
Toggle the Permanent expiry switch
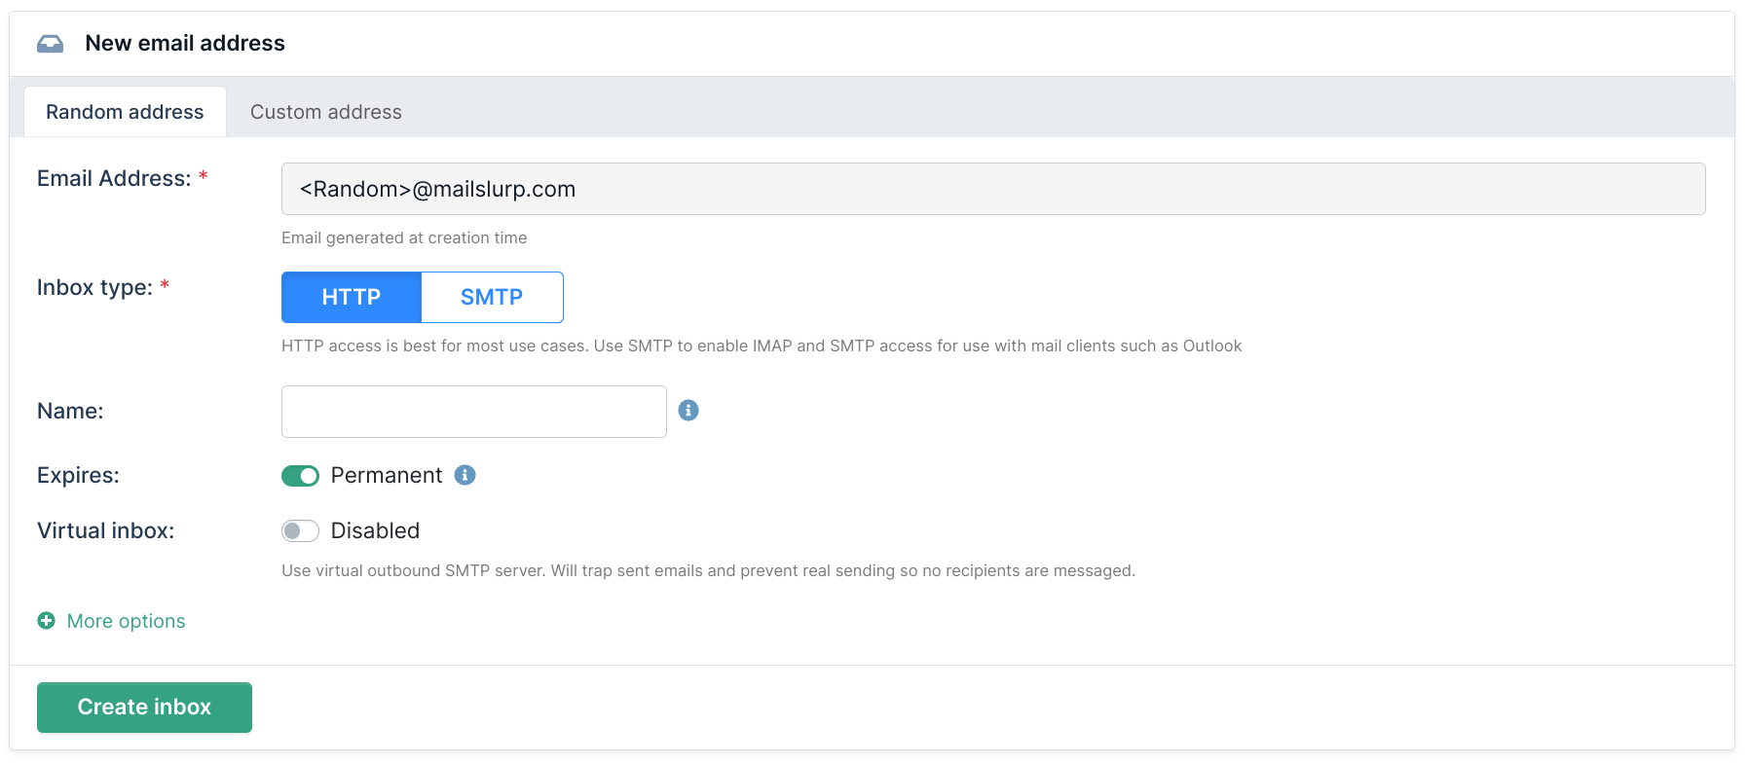tap(300, 476)
